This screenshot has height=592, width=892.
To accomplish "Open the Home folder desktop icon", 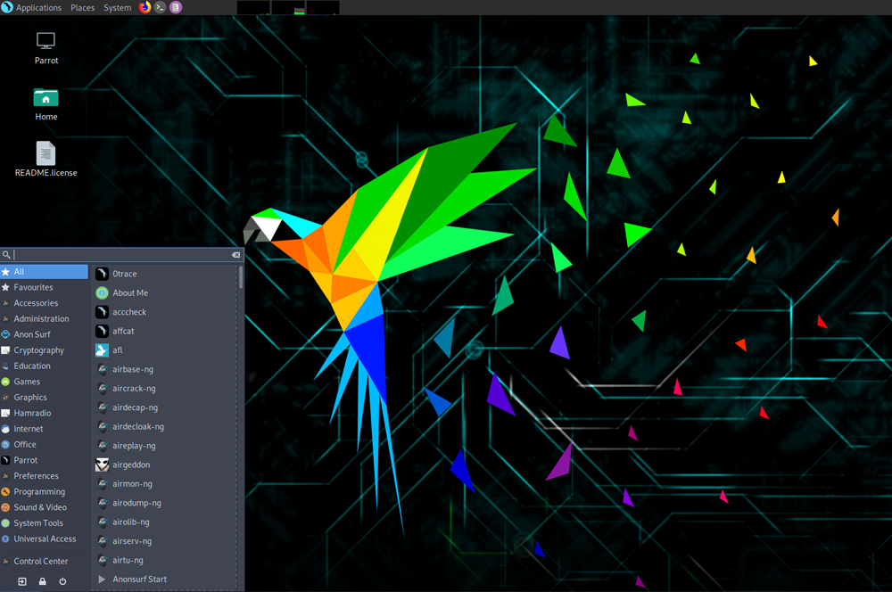I will 46,104.
